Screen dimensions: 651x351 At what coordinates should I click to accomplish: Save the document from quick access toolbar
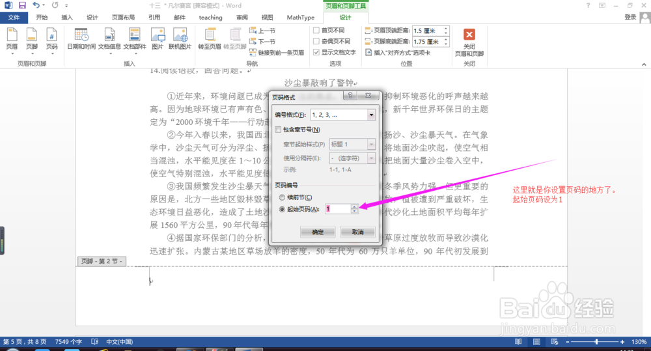point(22,5)
